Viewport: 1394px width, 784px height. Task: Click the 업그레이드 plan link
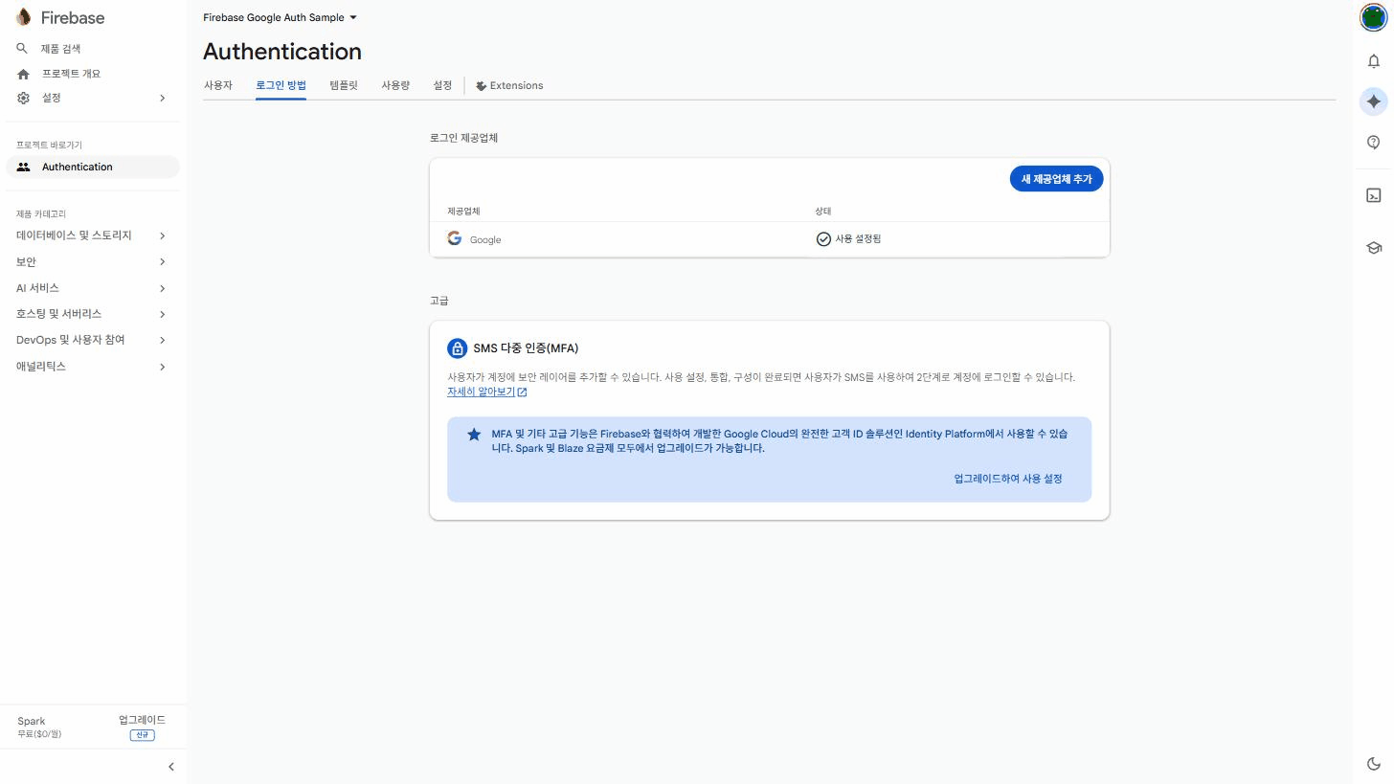[x=142, y=720]
